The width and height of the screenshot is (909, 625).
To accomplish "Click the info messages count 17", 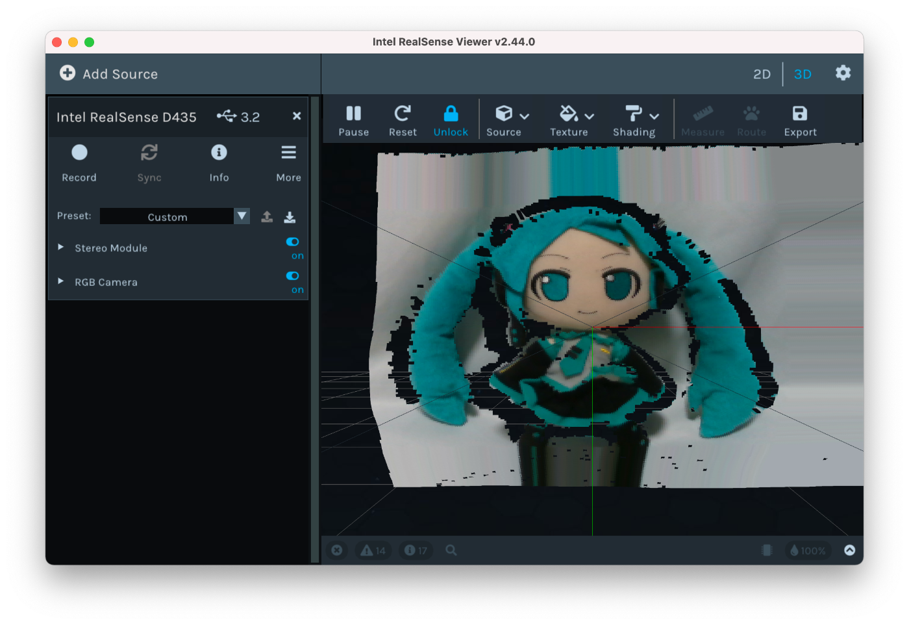I will [x=416, y=550].
